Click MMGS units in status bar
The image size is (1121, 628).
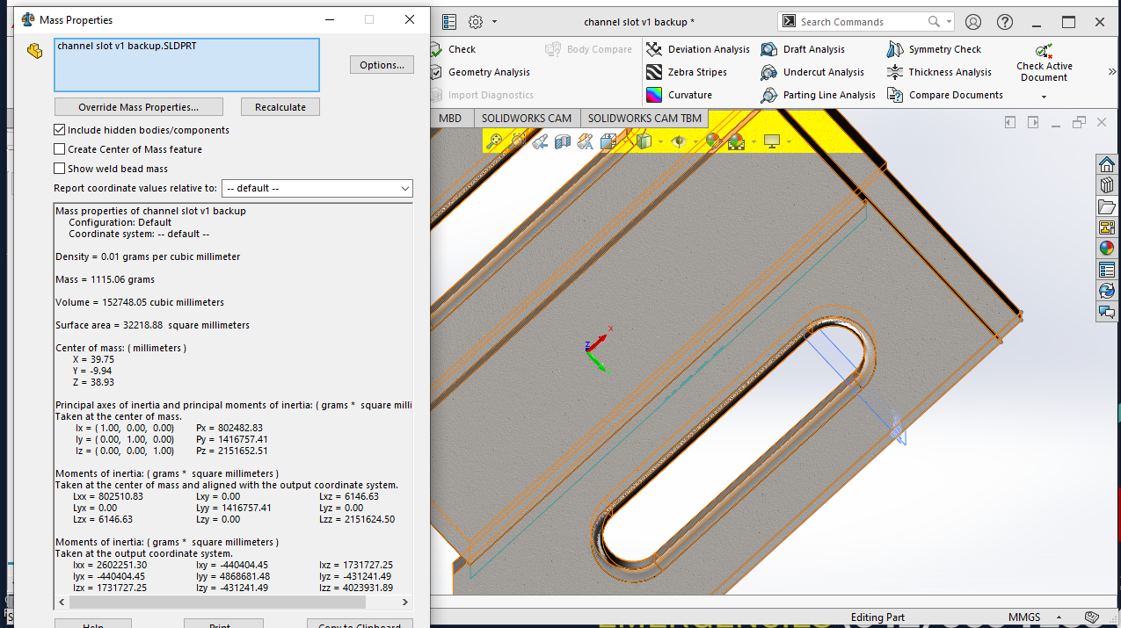click(1025, 617)
